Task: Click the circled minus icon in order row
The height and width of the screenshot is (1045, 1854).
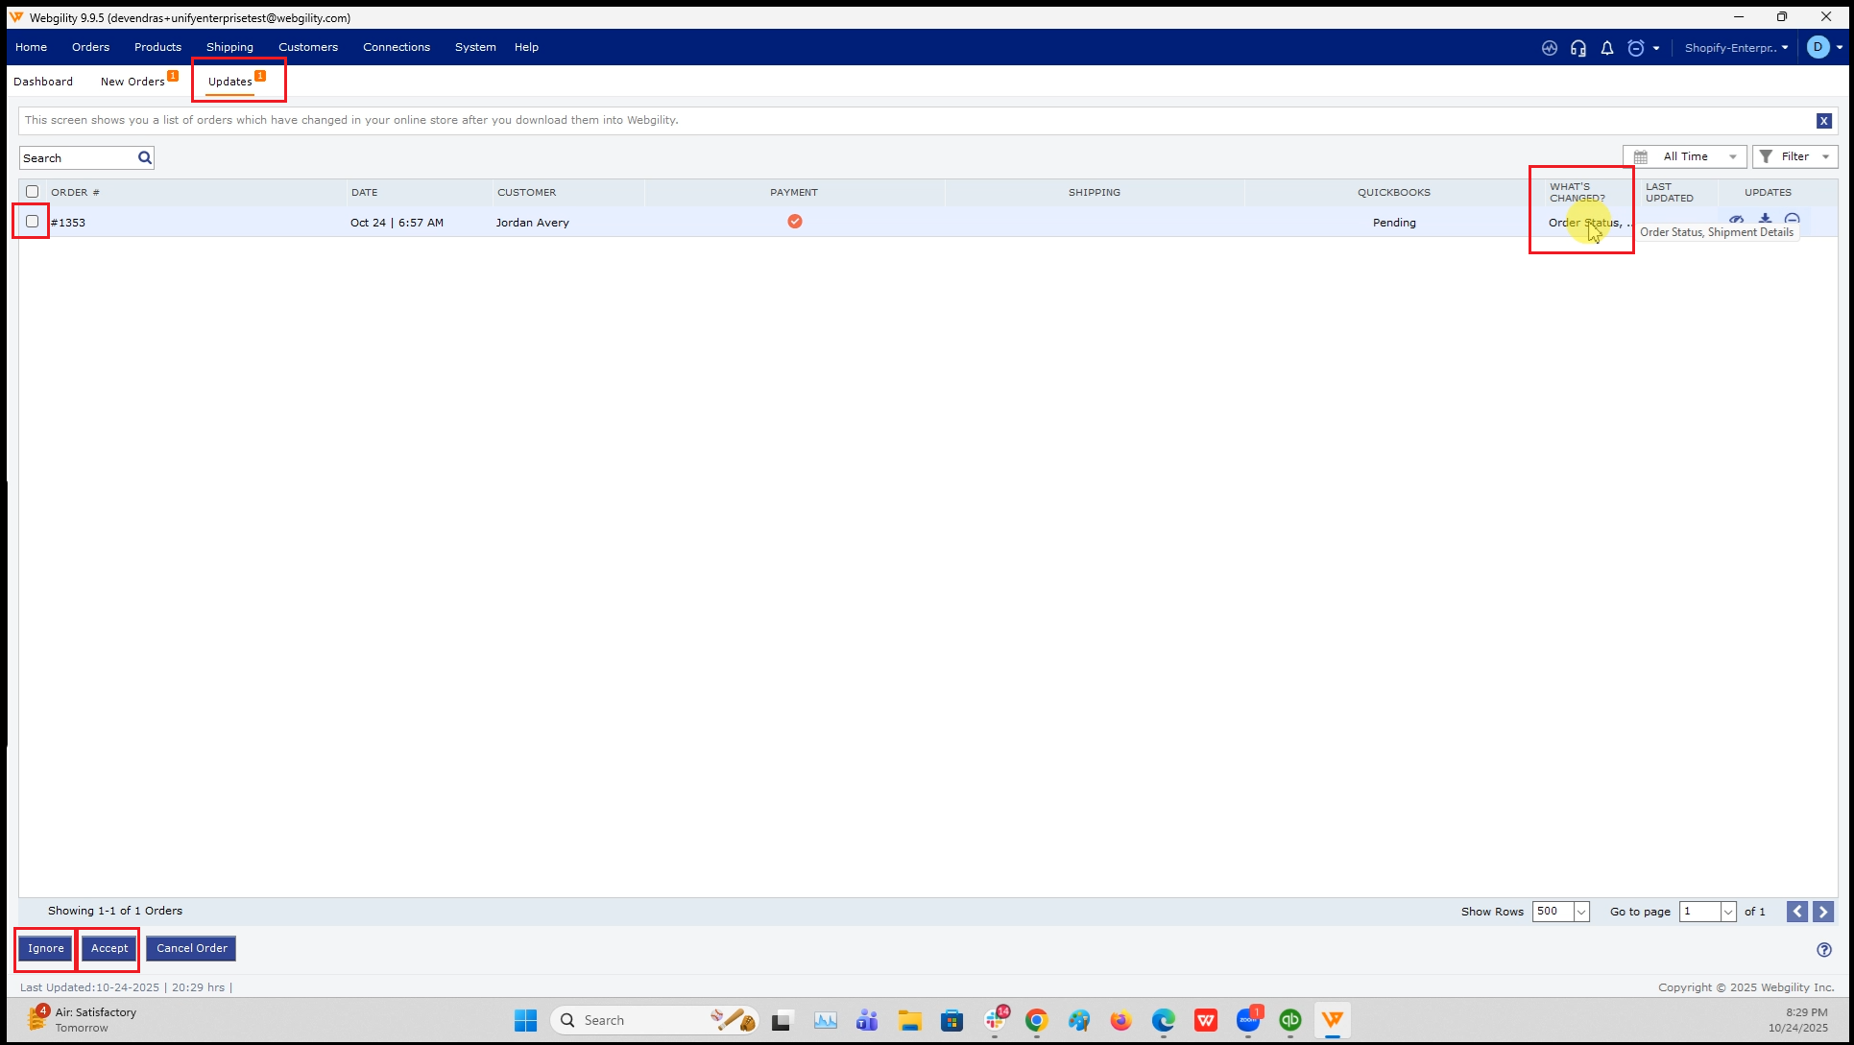Action: [1792, 220]
